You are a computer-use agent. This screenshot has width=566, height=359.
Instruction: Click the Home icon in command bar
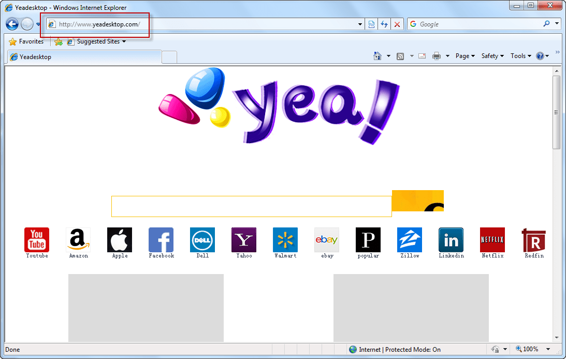pyautogui.click(x=378, y=56)
